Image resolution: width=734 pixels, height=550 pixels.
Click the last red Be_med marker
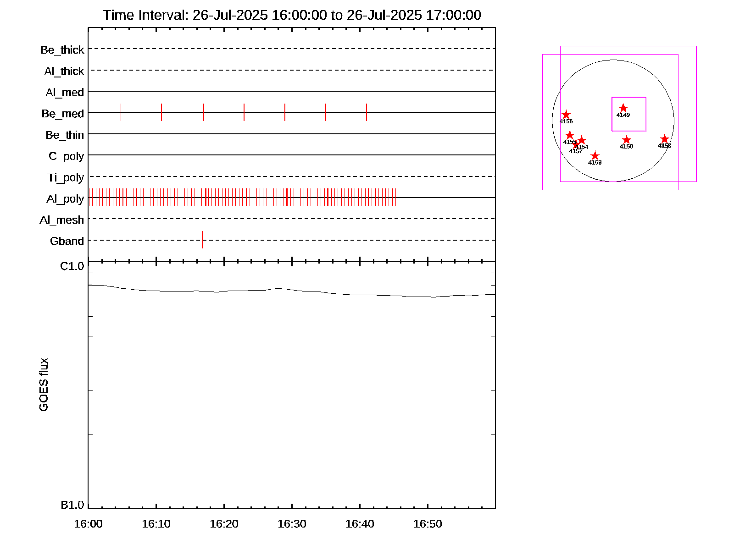pyautogui.click(x=367, y=112)
